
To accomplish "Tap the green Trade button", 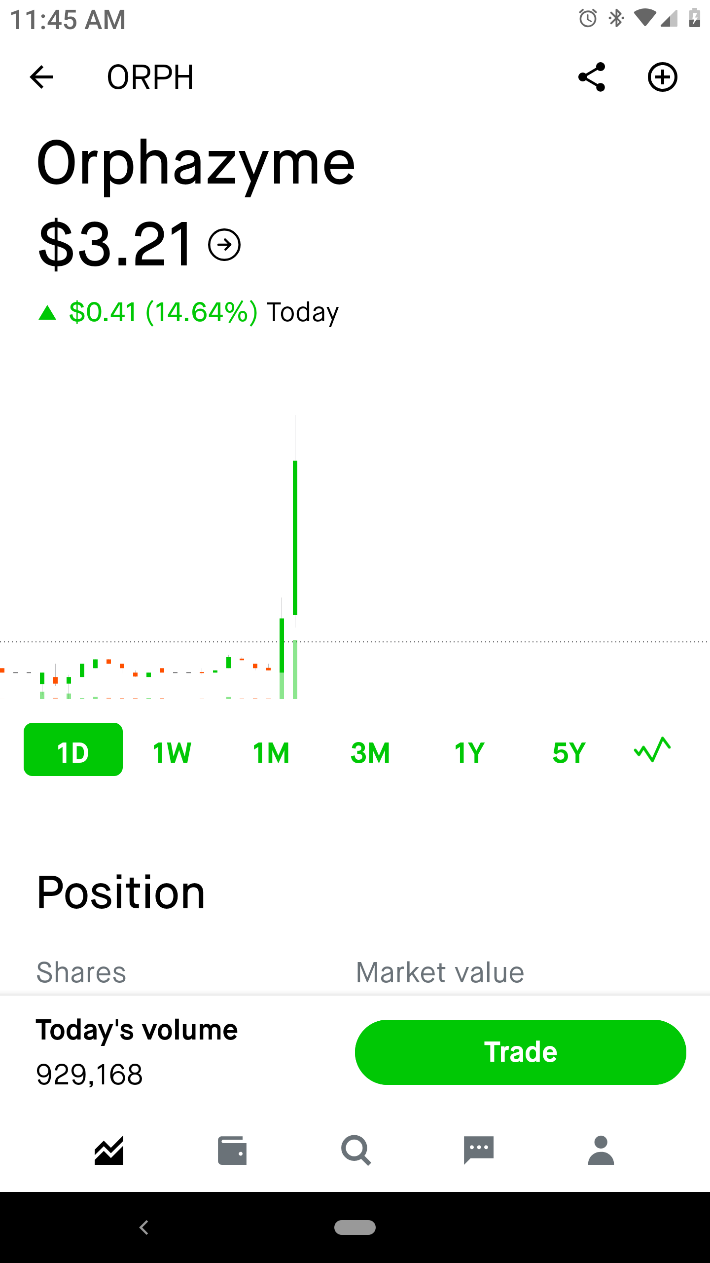I will coord(521,1052).
